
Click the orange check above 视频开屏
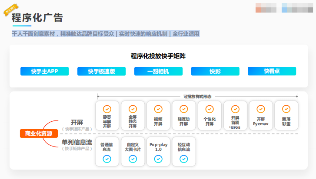pyautogui.click(x=158, y=109)
